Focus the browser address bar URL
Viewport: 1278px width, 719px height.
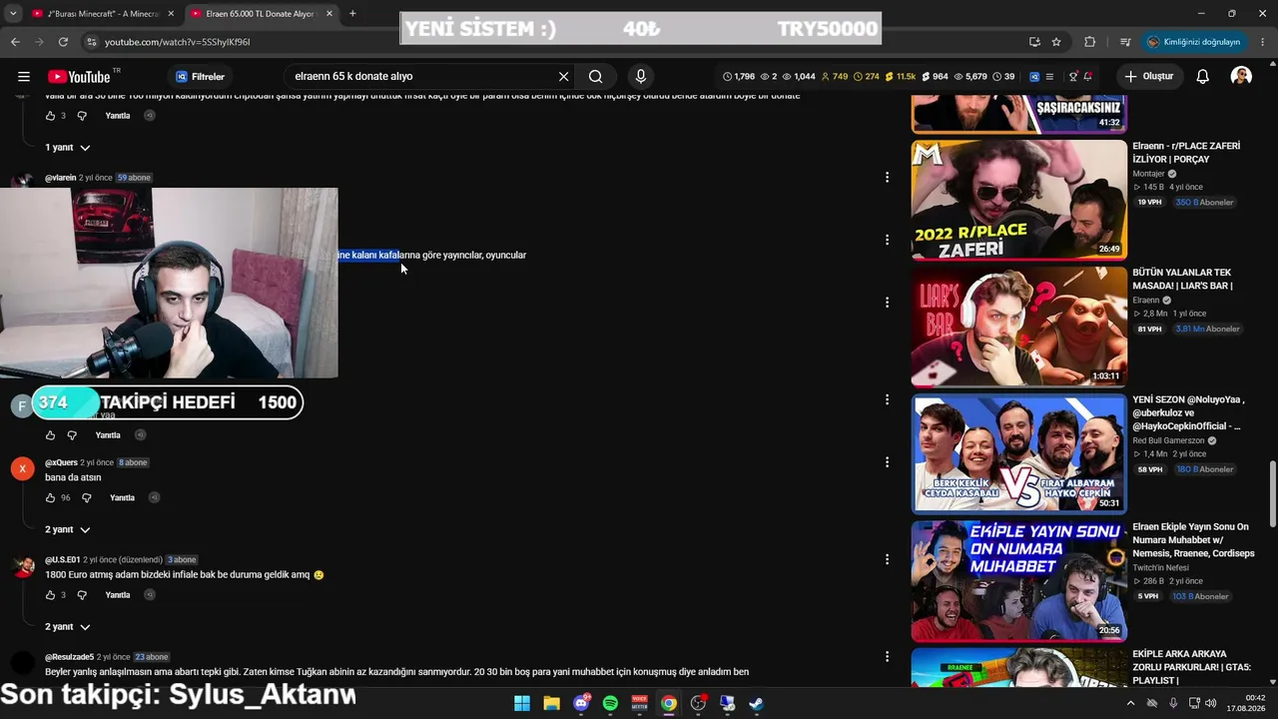178,42
